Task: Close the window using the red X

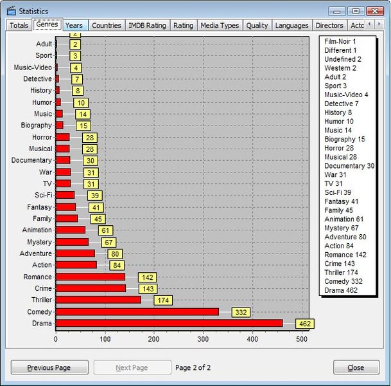Action: click(x=375, y=11)
